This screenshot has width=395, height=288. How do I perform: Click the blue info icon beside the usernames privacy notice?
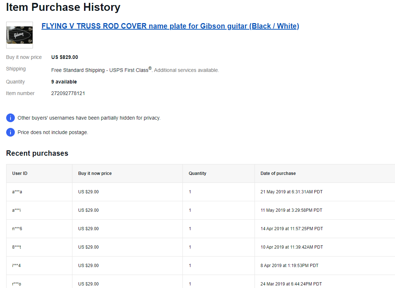[10, 118]
